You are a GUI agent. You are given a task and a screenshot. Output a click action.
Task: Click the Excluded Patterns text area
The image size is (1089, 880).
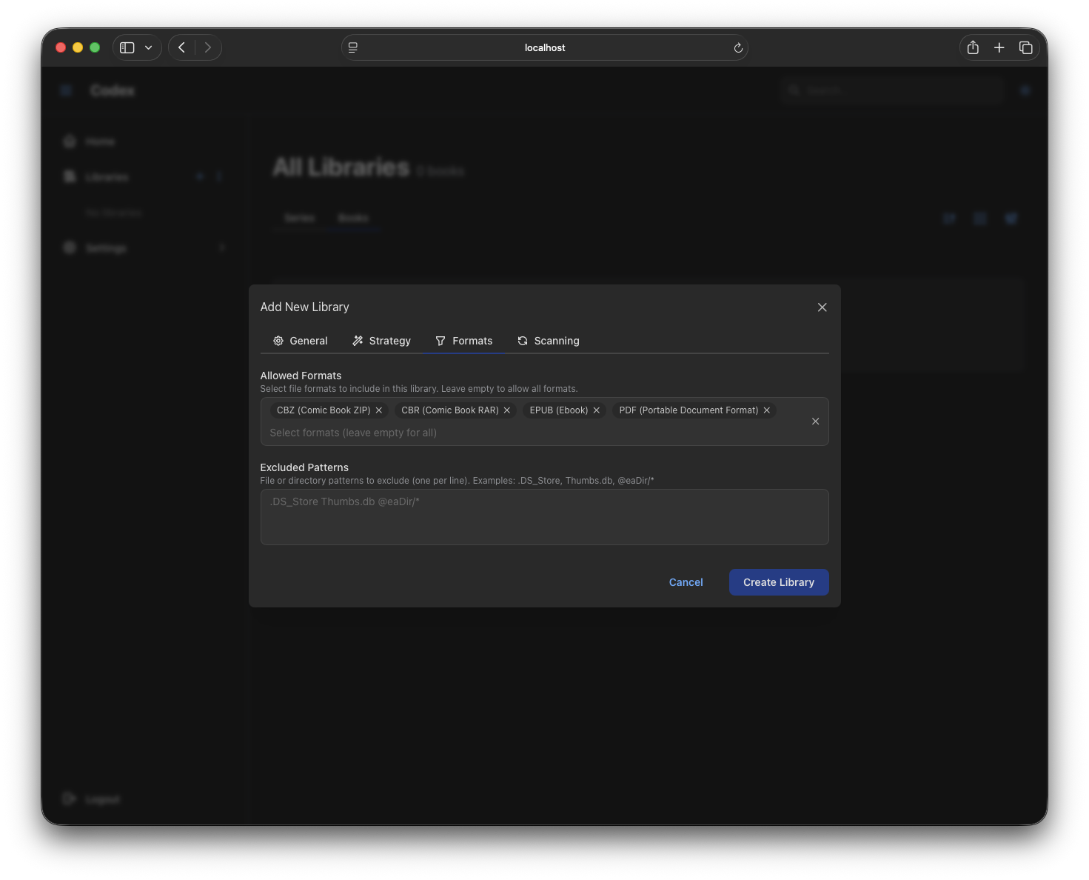click(544, 516)
